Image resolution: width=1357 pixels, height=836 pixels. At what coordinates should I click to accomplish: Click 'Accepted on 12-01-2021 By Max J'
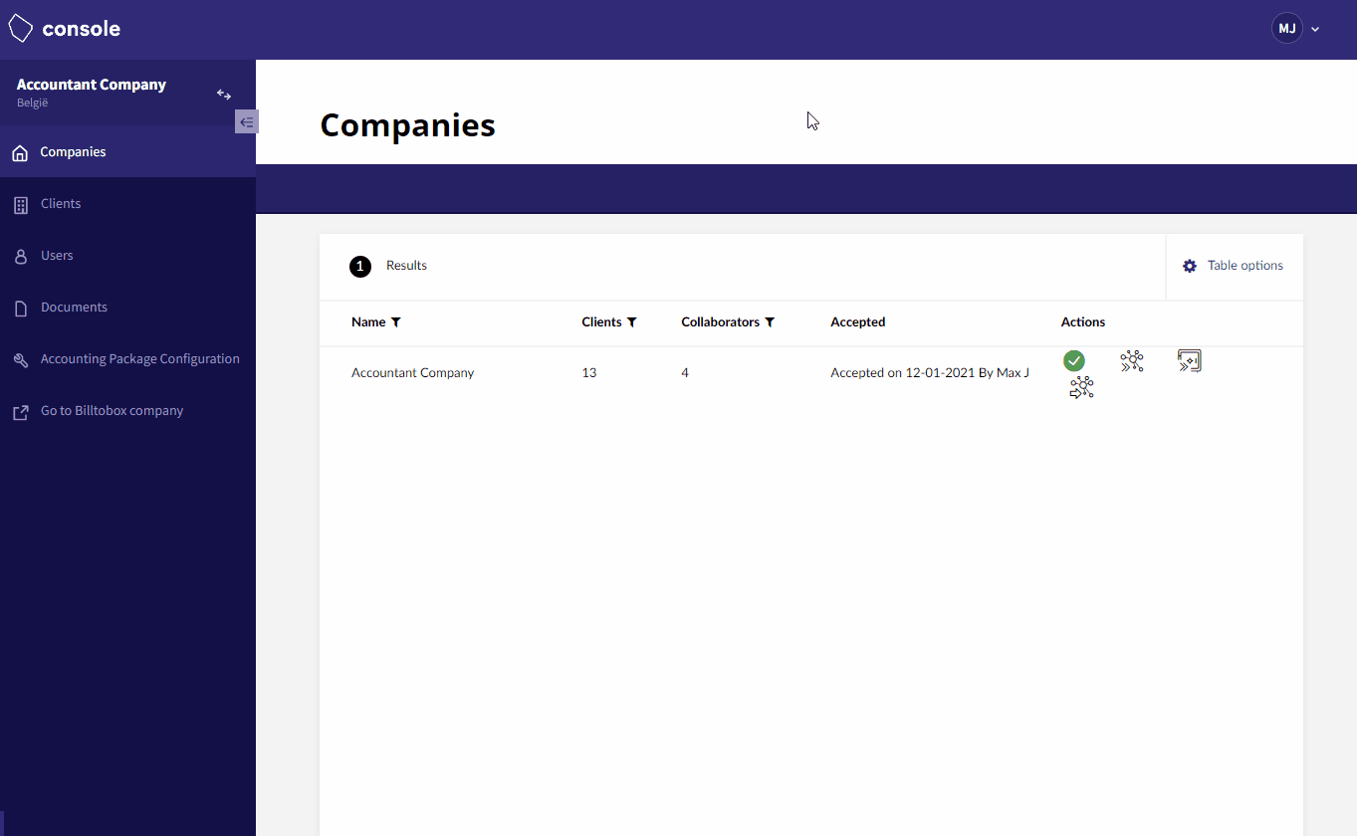[x=930, y=373]
